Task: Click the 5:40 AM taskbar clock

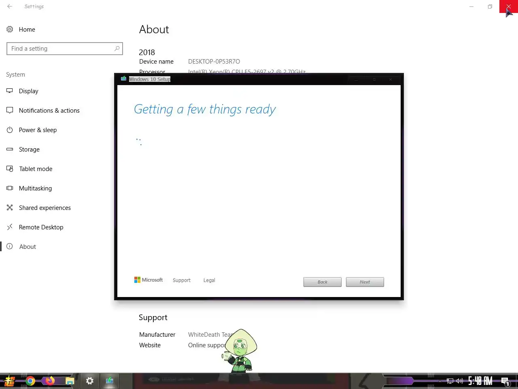Action: coord(480,381)
